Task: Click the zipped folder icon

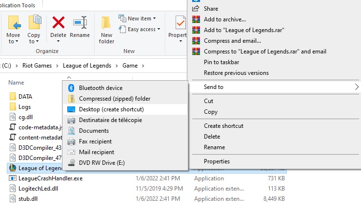Action: pos(71,99)
